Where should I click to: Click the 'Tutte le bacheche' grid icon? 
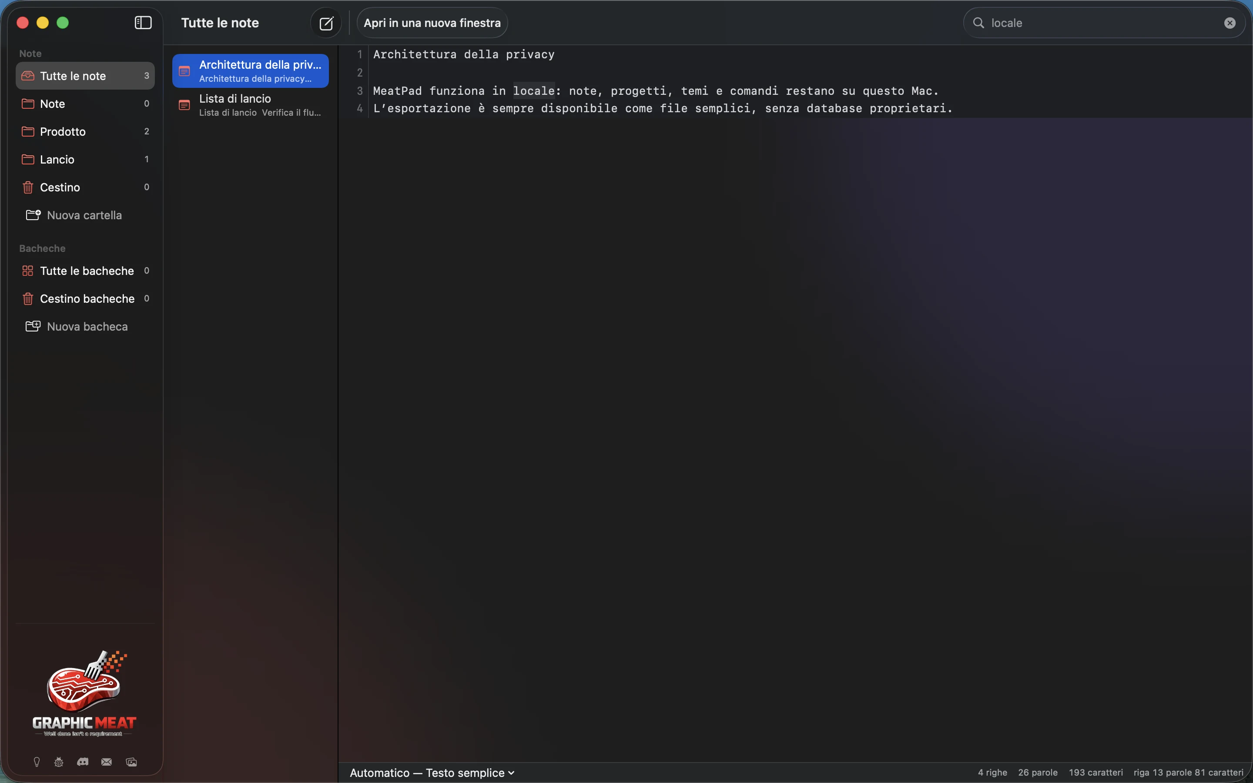28,271
